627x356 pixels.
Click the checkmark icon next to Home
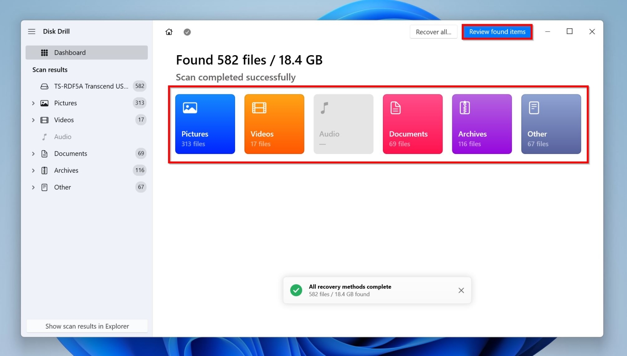(x=187, y=31)
